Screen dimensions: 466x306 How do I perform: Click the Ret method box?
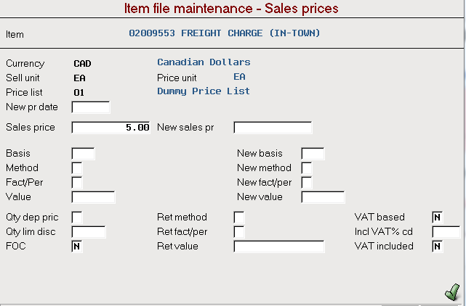point(239,218)
